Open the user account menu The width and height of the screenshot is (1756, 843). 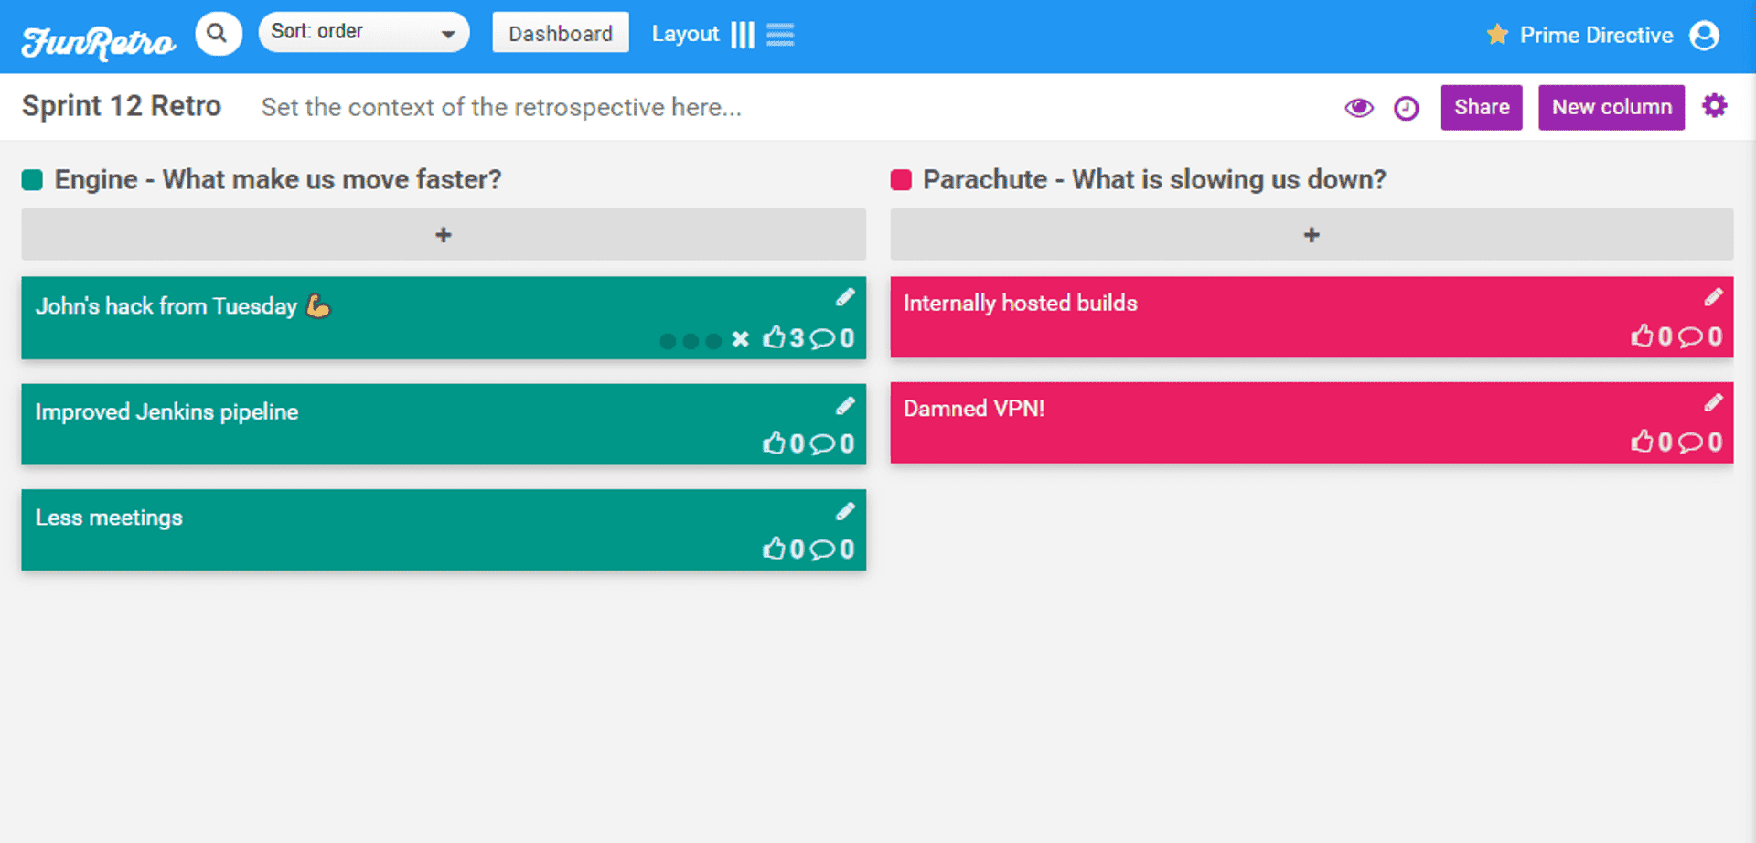click(1704, 35)
